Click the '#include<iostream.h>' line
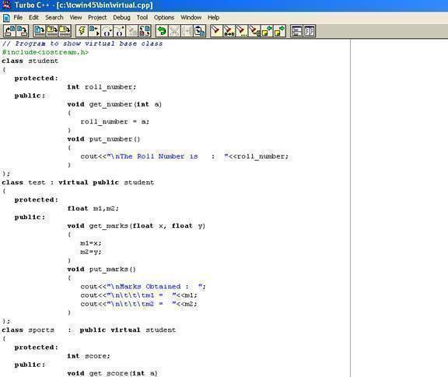Viewport: 448px width, 377px height. click(45, 52)
